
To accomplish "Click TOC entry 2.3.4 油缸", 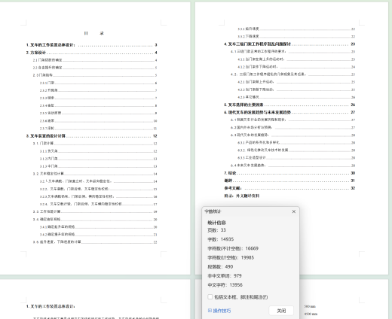I will tap(99, 105).
